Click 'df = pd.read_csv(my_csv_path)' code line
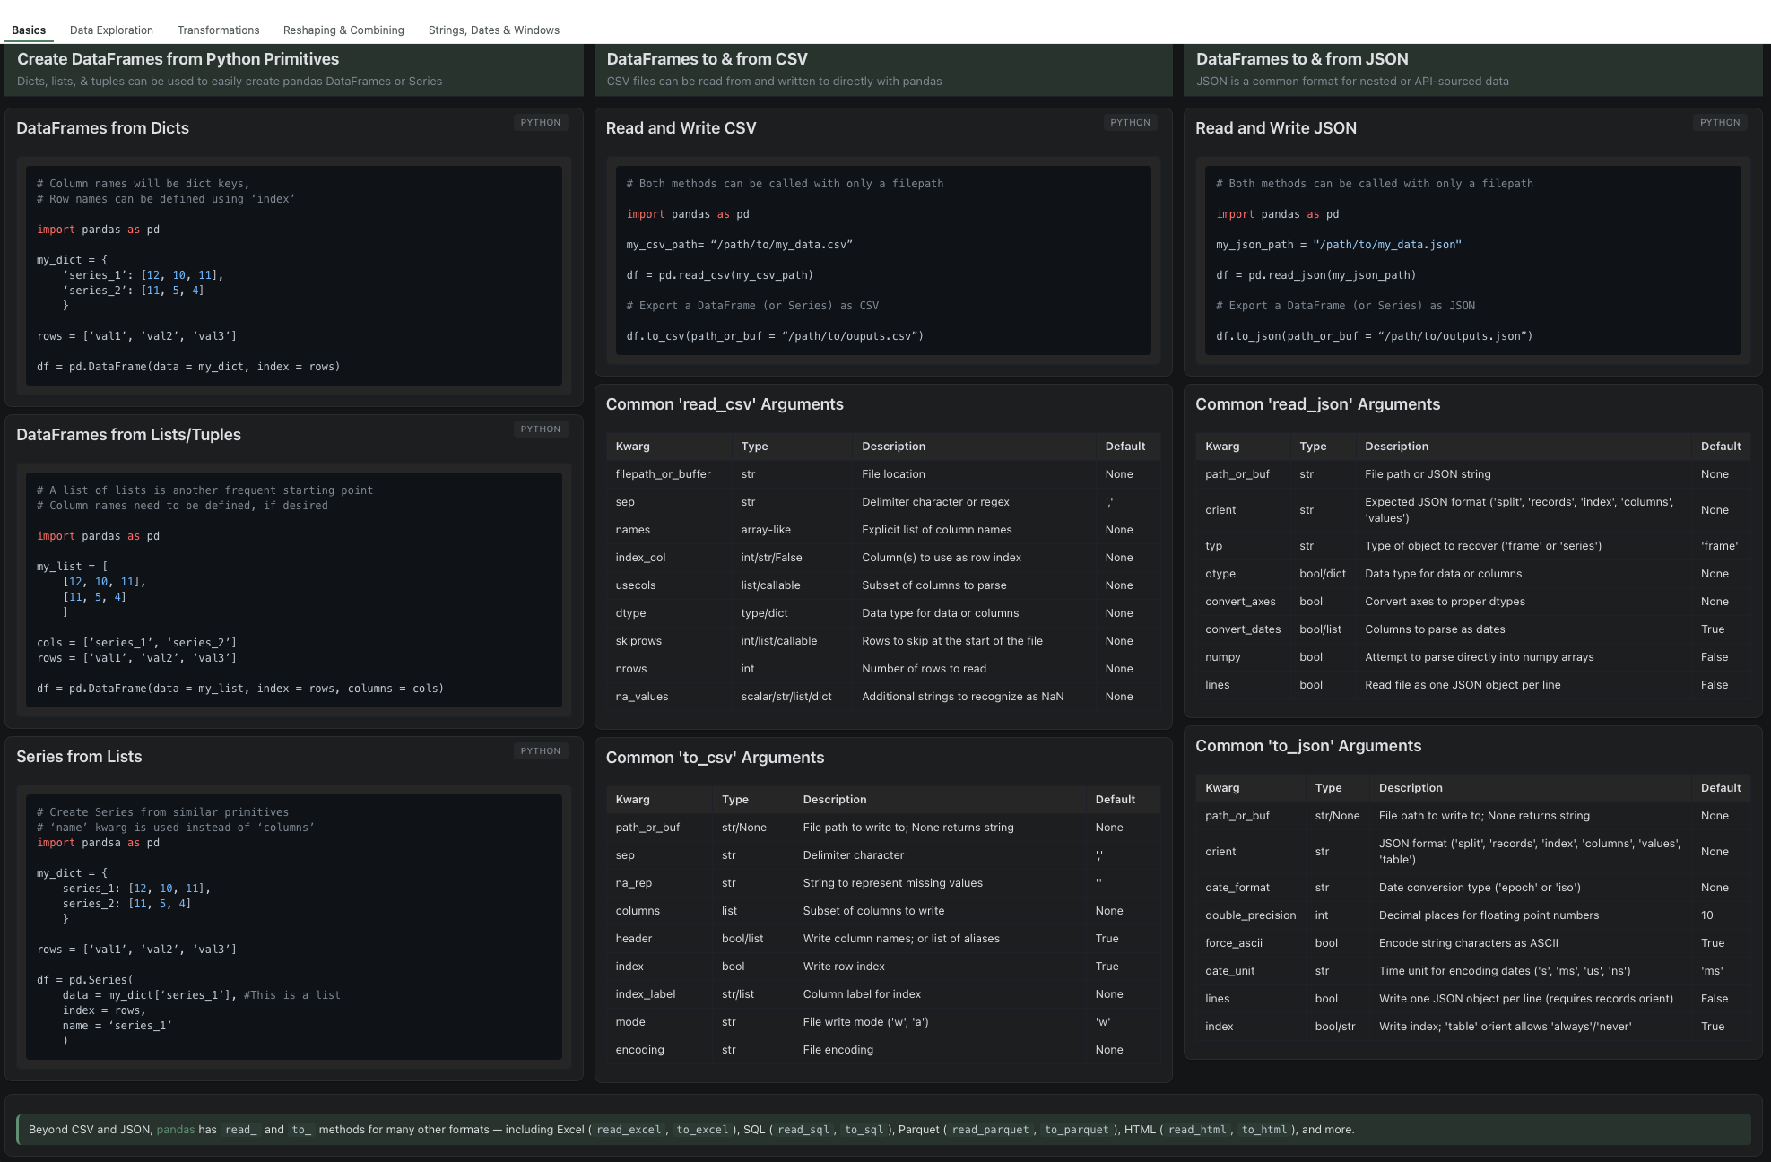The width and height of the screenshot is (1771, 1162). point(720,275)
